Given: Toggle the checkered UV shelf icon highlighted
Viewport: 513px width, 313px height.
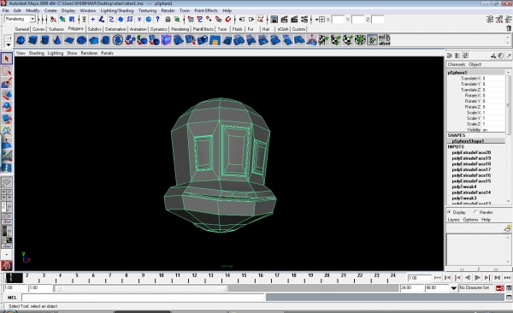Looking at the screenshot, I should click(372, 40).
